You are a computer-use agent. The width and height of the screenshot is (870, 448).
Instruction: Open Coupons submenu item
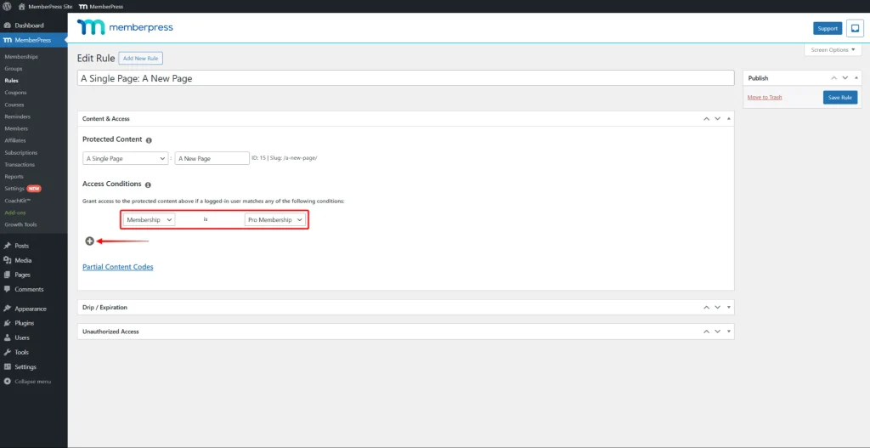coord(15,93)
